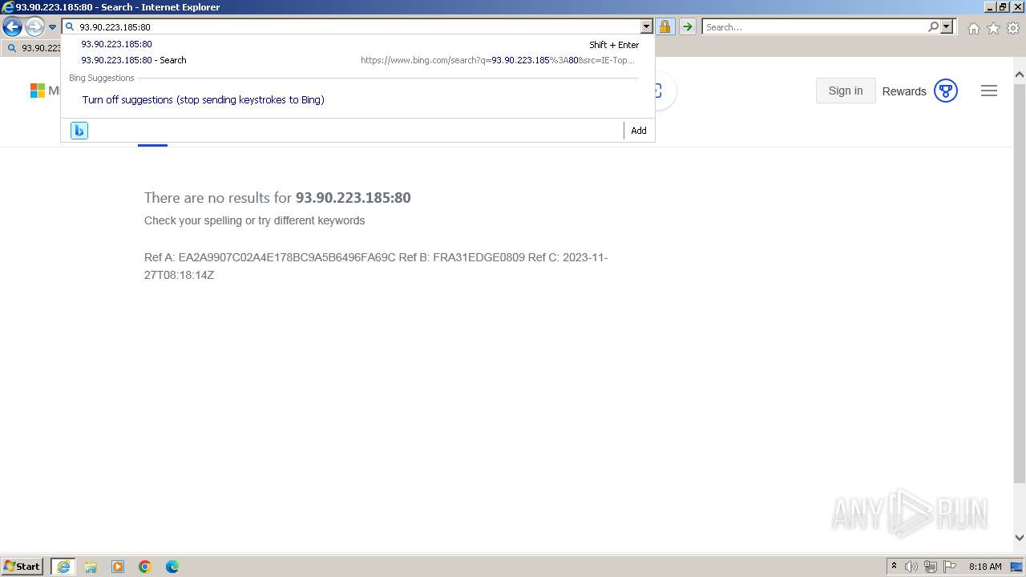Click the Forward navigation arrow
The image size is (1026, 577).
[x=34, y=27]
